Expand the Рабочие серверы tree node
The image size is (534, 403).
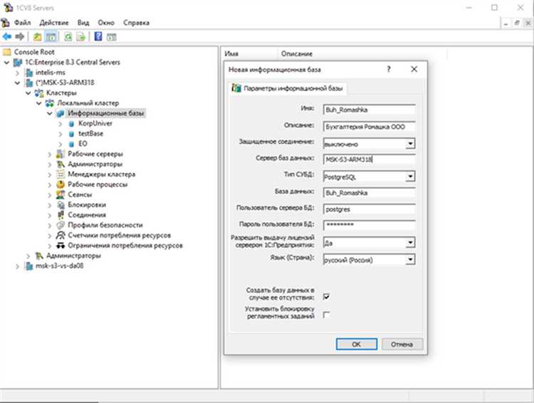(x=50, y=155)
